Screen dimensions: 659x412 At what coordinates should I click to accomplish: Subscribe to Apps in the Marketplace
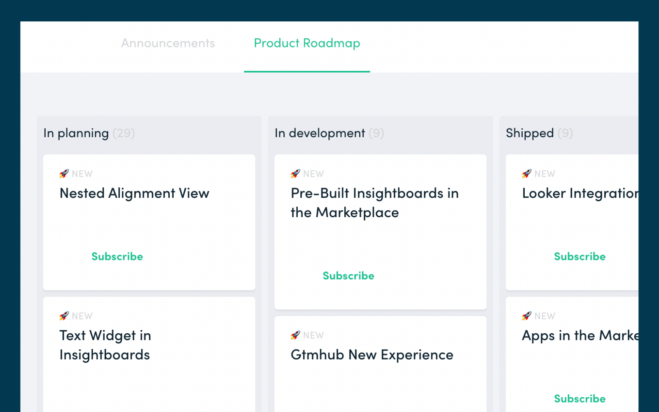tap(580, 398)
